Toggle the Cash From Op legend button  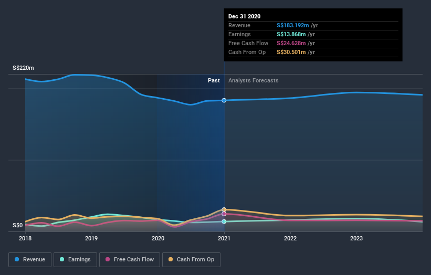(191, 260)
